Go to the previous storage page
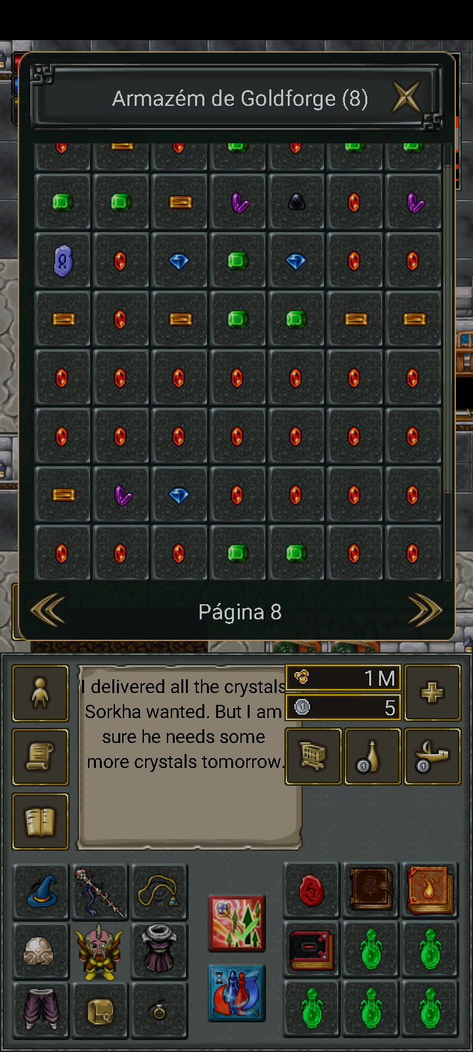Image resolution: width=473 pixels, height=1052 pixels. (x=48, y=611)
